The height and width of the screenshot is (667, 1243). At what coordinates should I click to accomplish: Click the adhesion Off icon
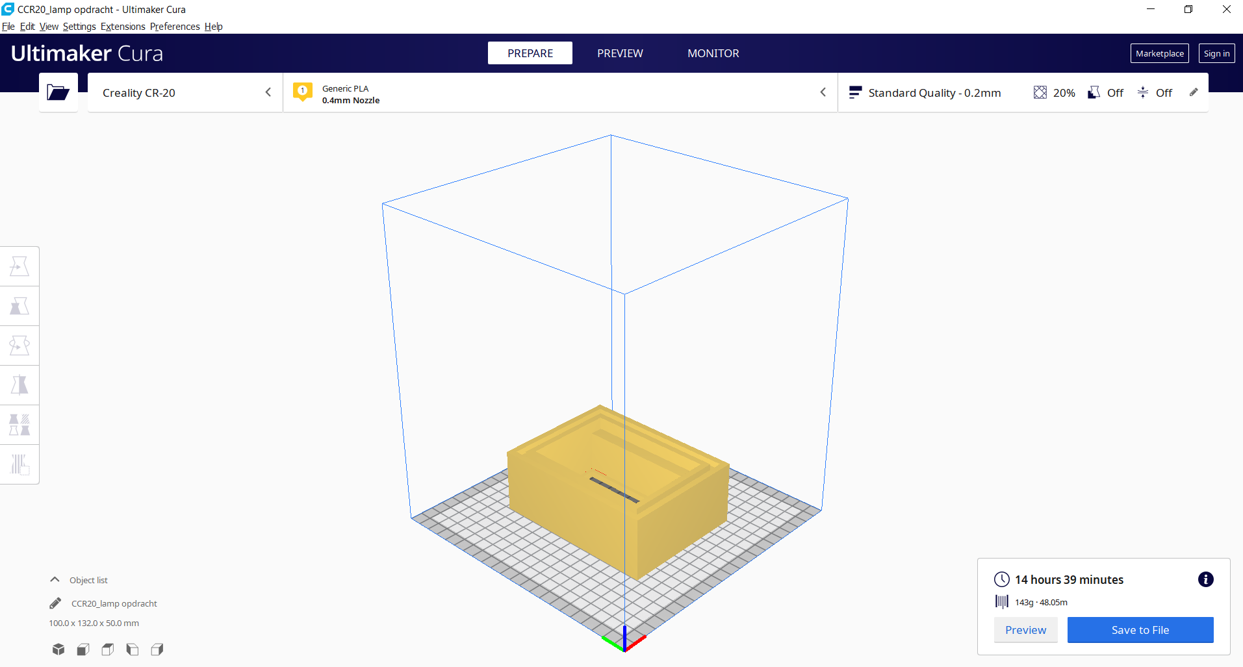(1143, 93)
